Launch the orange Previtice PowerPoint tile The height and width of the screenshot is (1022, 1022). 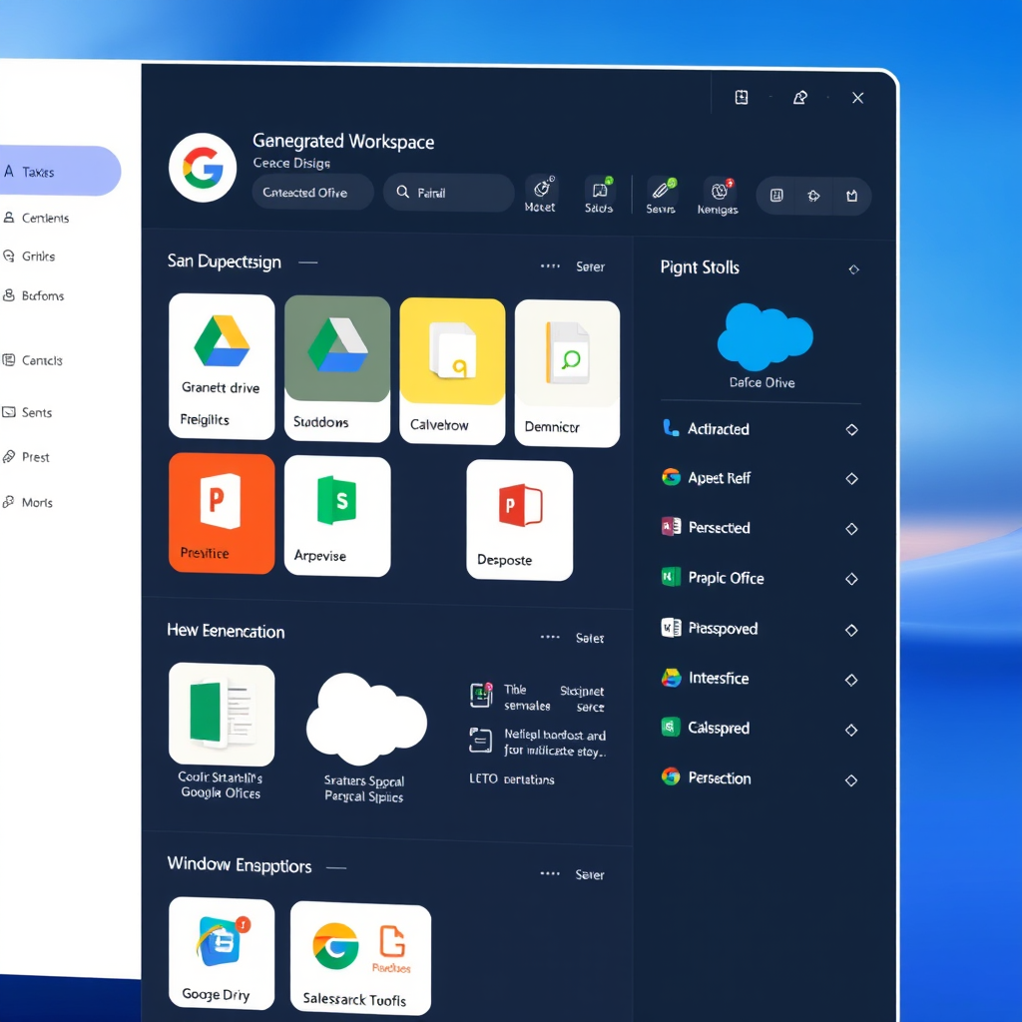coord(222,513)
